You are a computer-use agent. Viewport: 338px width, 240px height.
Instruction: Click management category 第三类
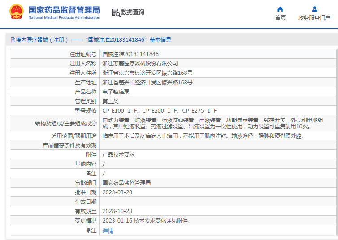[x=110, y=101]
